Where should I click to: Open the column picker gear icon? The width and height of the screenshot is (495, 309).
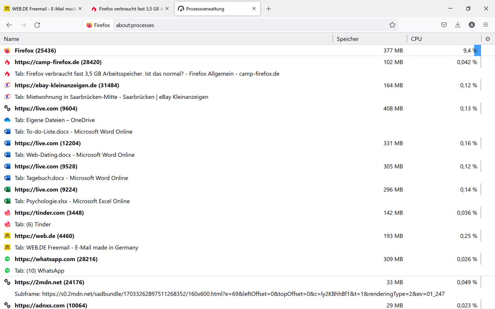(x=488, y=39)
